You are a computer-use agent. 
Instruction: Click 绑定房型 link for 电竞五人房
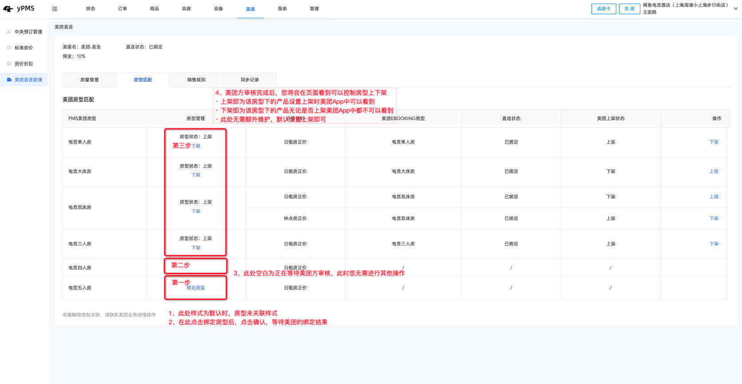pyautogui.click(x=196, y=288)
